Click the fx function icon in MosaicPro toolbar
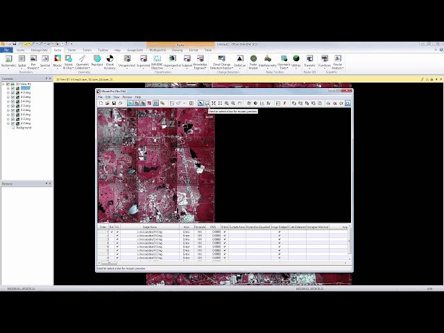 pos(268,103)
